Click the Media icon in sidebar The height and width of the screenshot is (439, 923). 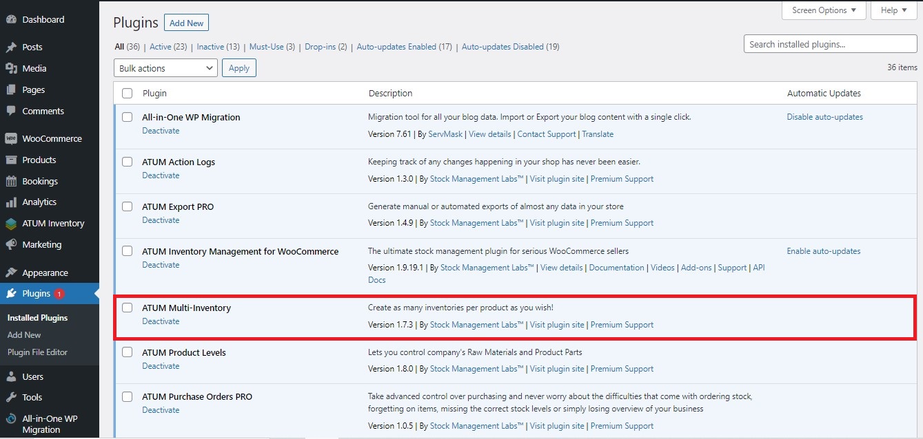click(11, 68)
